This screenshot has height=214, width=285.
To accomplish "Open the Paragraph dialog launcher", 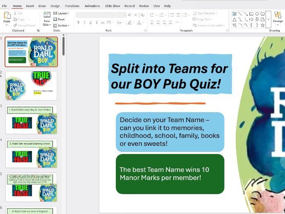I will coord(227,31).
